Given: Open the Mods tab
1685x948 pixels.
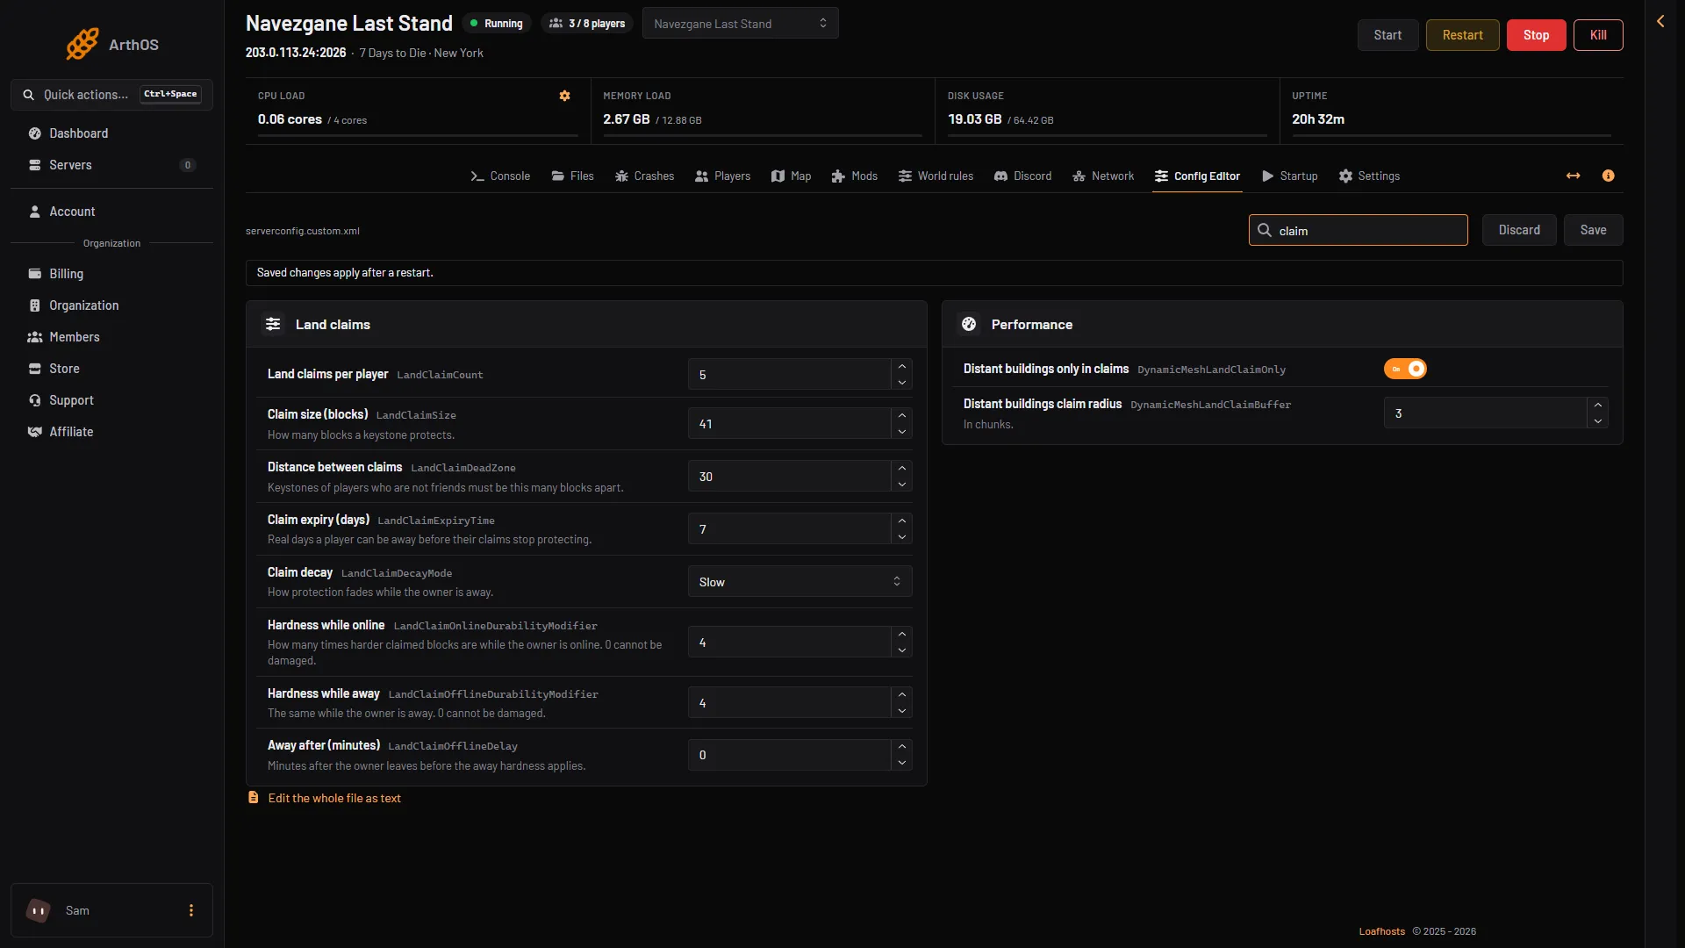Looking at the screenshot, I should click(855, 176).
